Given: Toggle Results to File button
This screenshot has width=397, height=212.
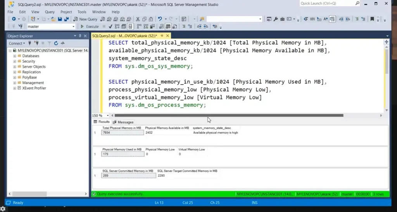Looking at the screenshot, I should [174, 26].
